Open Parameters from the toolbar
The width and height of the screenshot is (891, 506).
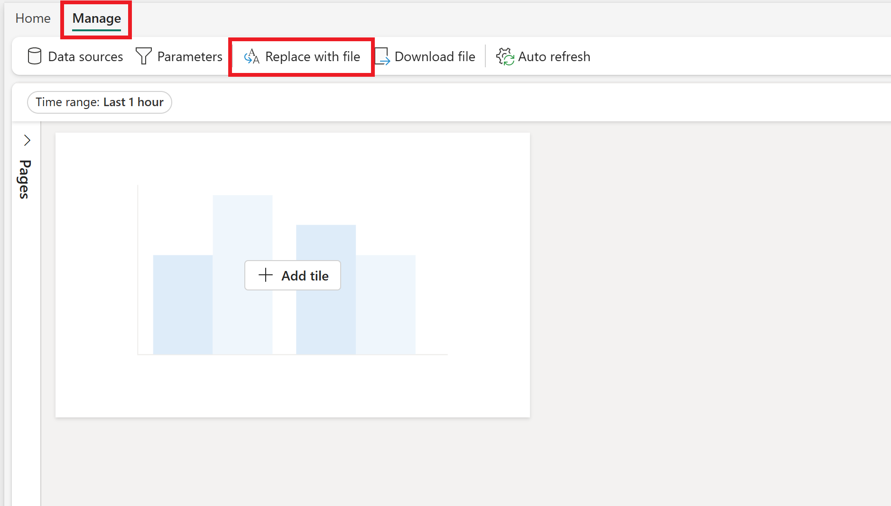coord(179,56)
